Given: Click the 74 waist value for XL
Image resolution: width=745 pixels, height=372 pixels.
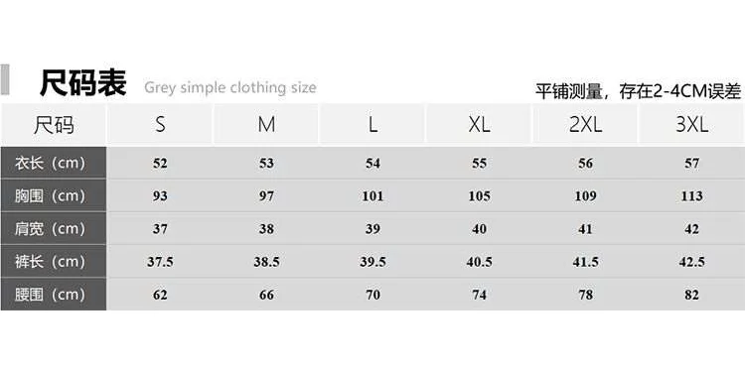Looking at the screenshot, I should coord(479,295).
